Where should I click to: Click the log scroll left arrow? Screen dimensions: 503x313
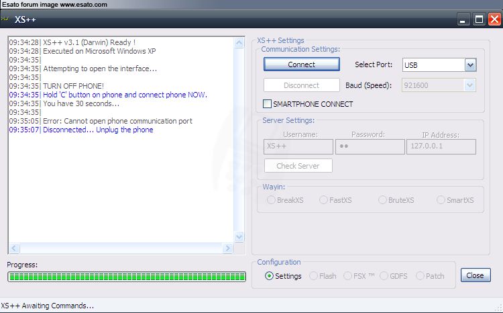coord(14,248)
